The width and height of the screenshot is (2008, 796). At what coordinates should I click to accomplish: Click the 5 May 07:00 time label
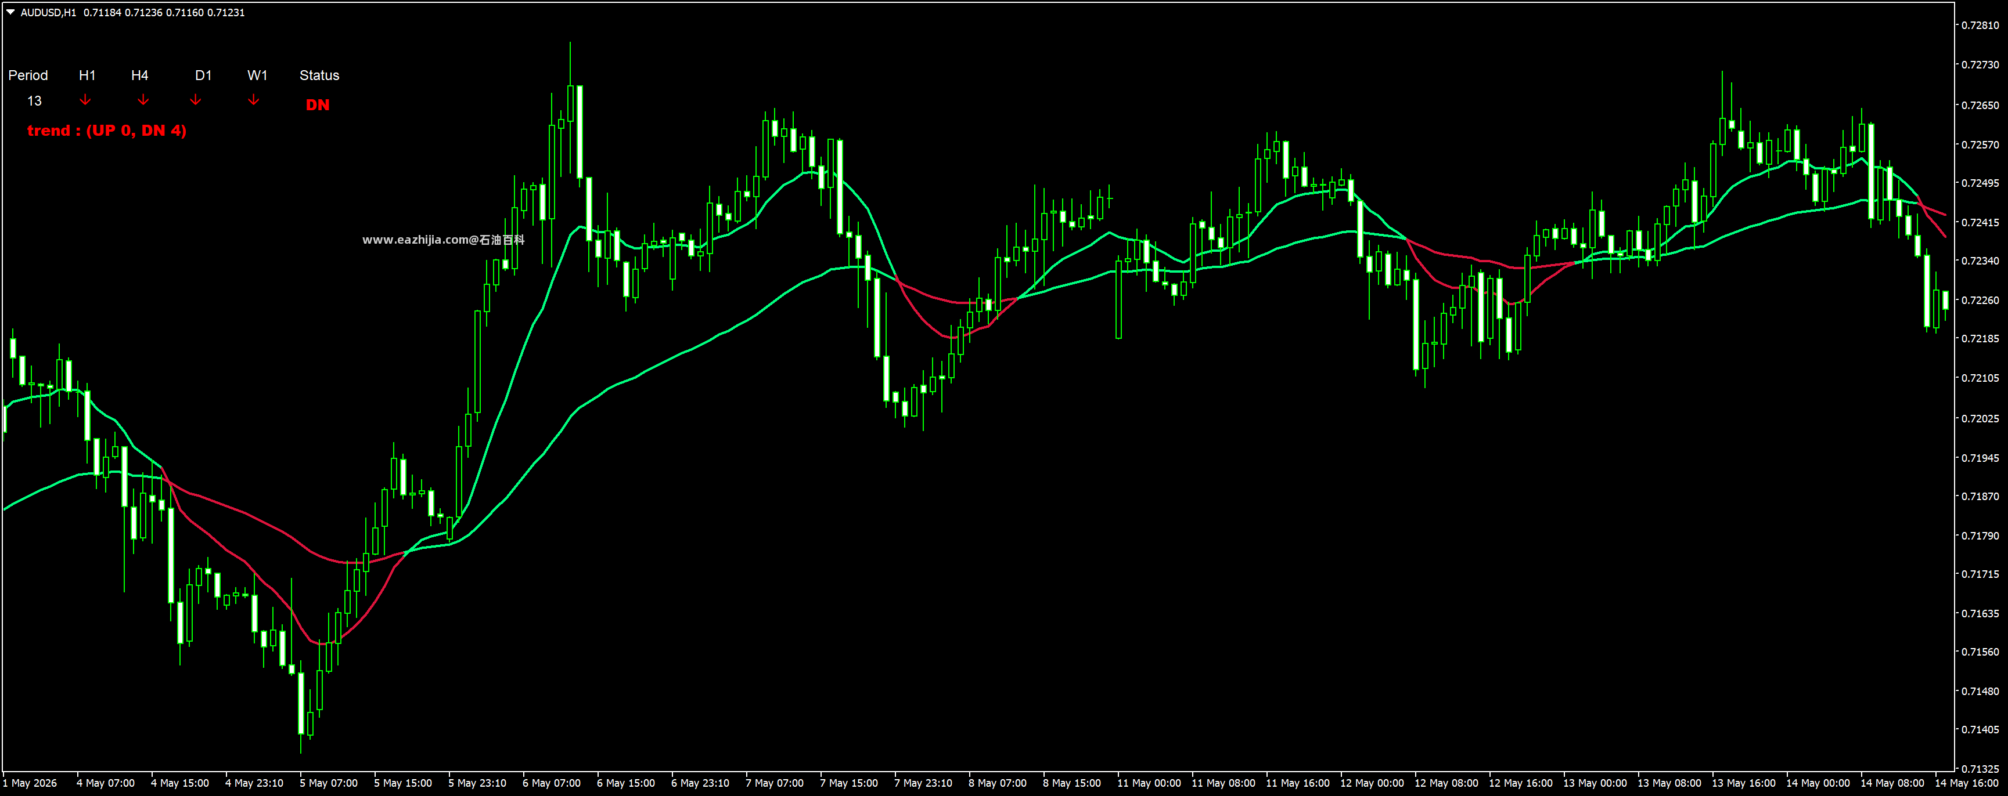point(329,784)
